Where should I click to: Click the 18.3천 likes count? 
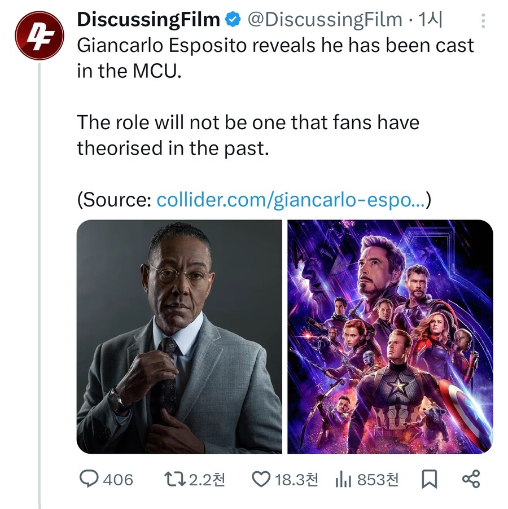(x=296, y=480)
